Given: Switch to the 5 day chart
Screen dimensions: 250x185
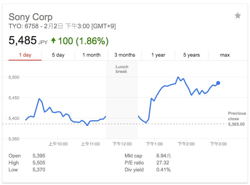Looking at the screenshot, I should tap(58, 55).
